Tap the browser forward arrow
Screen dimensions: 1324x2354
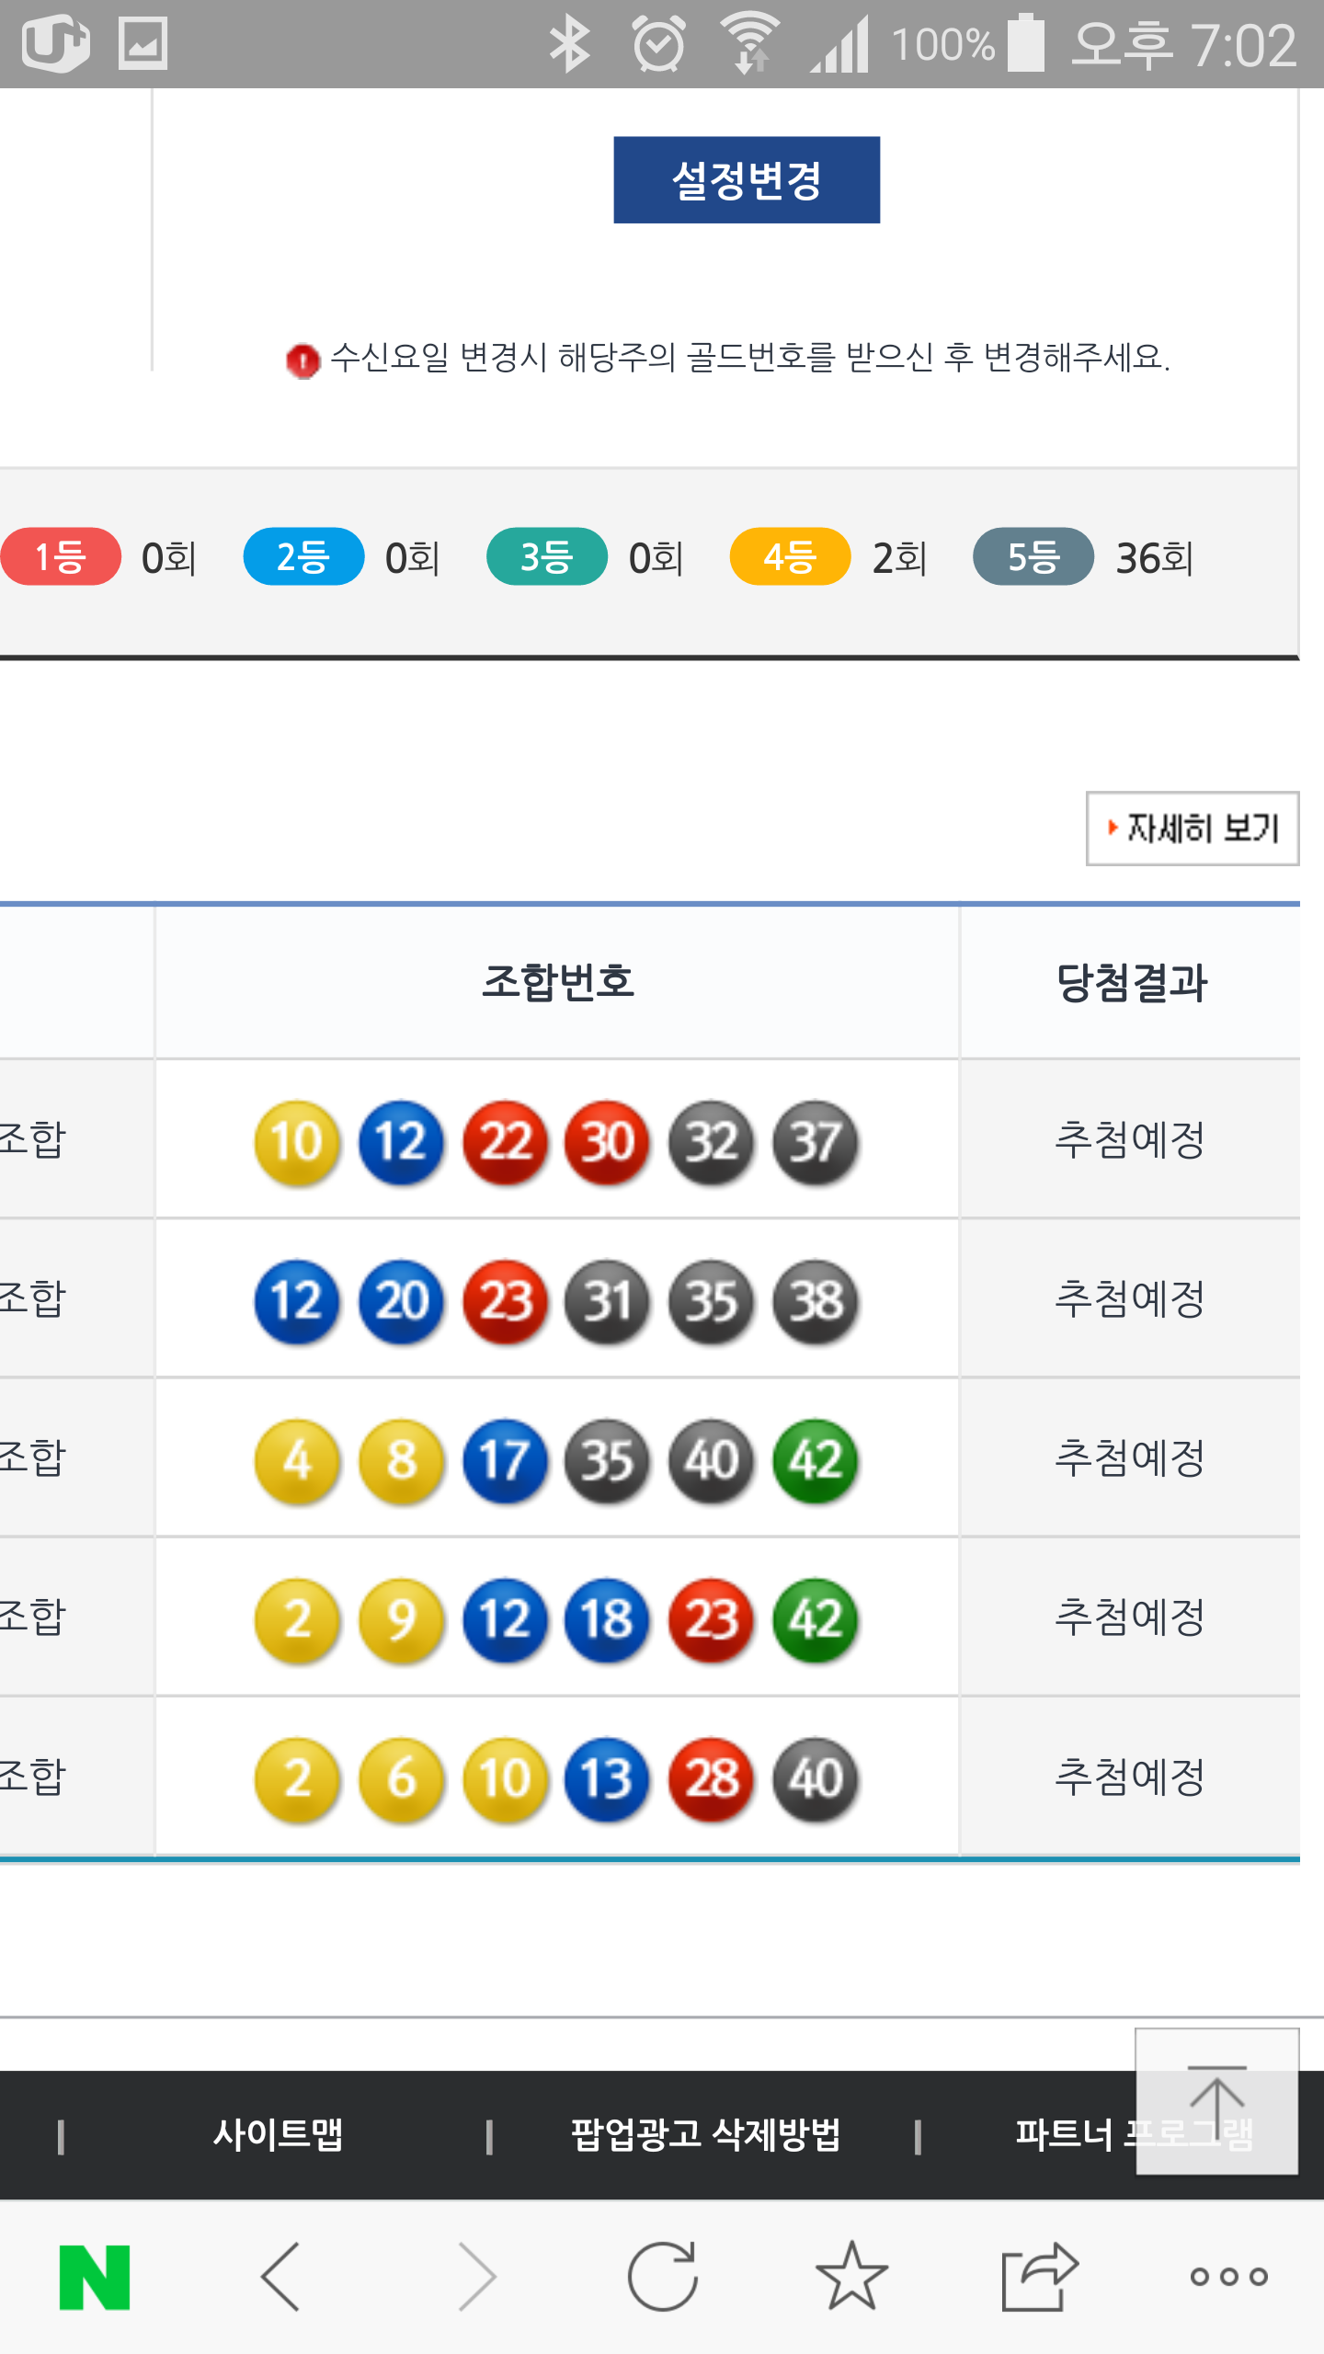pos(477,2277)
